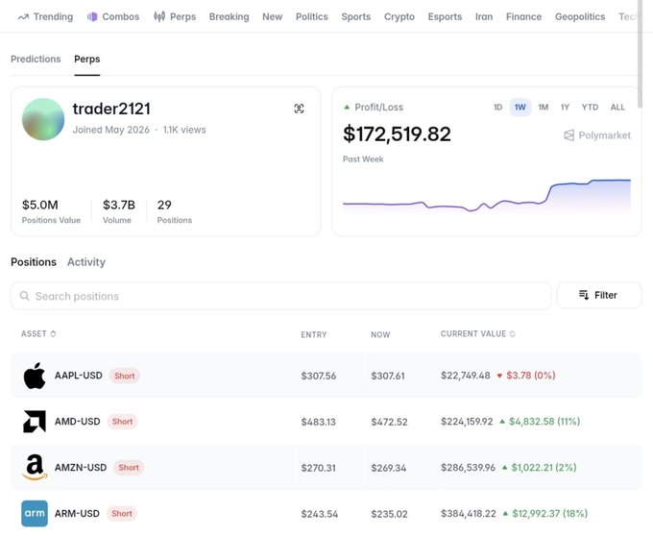
Task: Click the Apple logo icon
Action: point(35,376)
